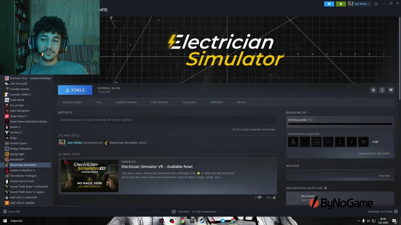Select Destiny 2 in library list
401x225 pixels.
coord(16,132)
